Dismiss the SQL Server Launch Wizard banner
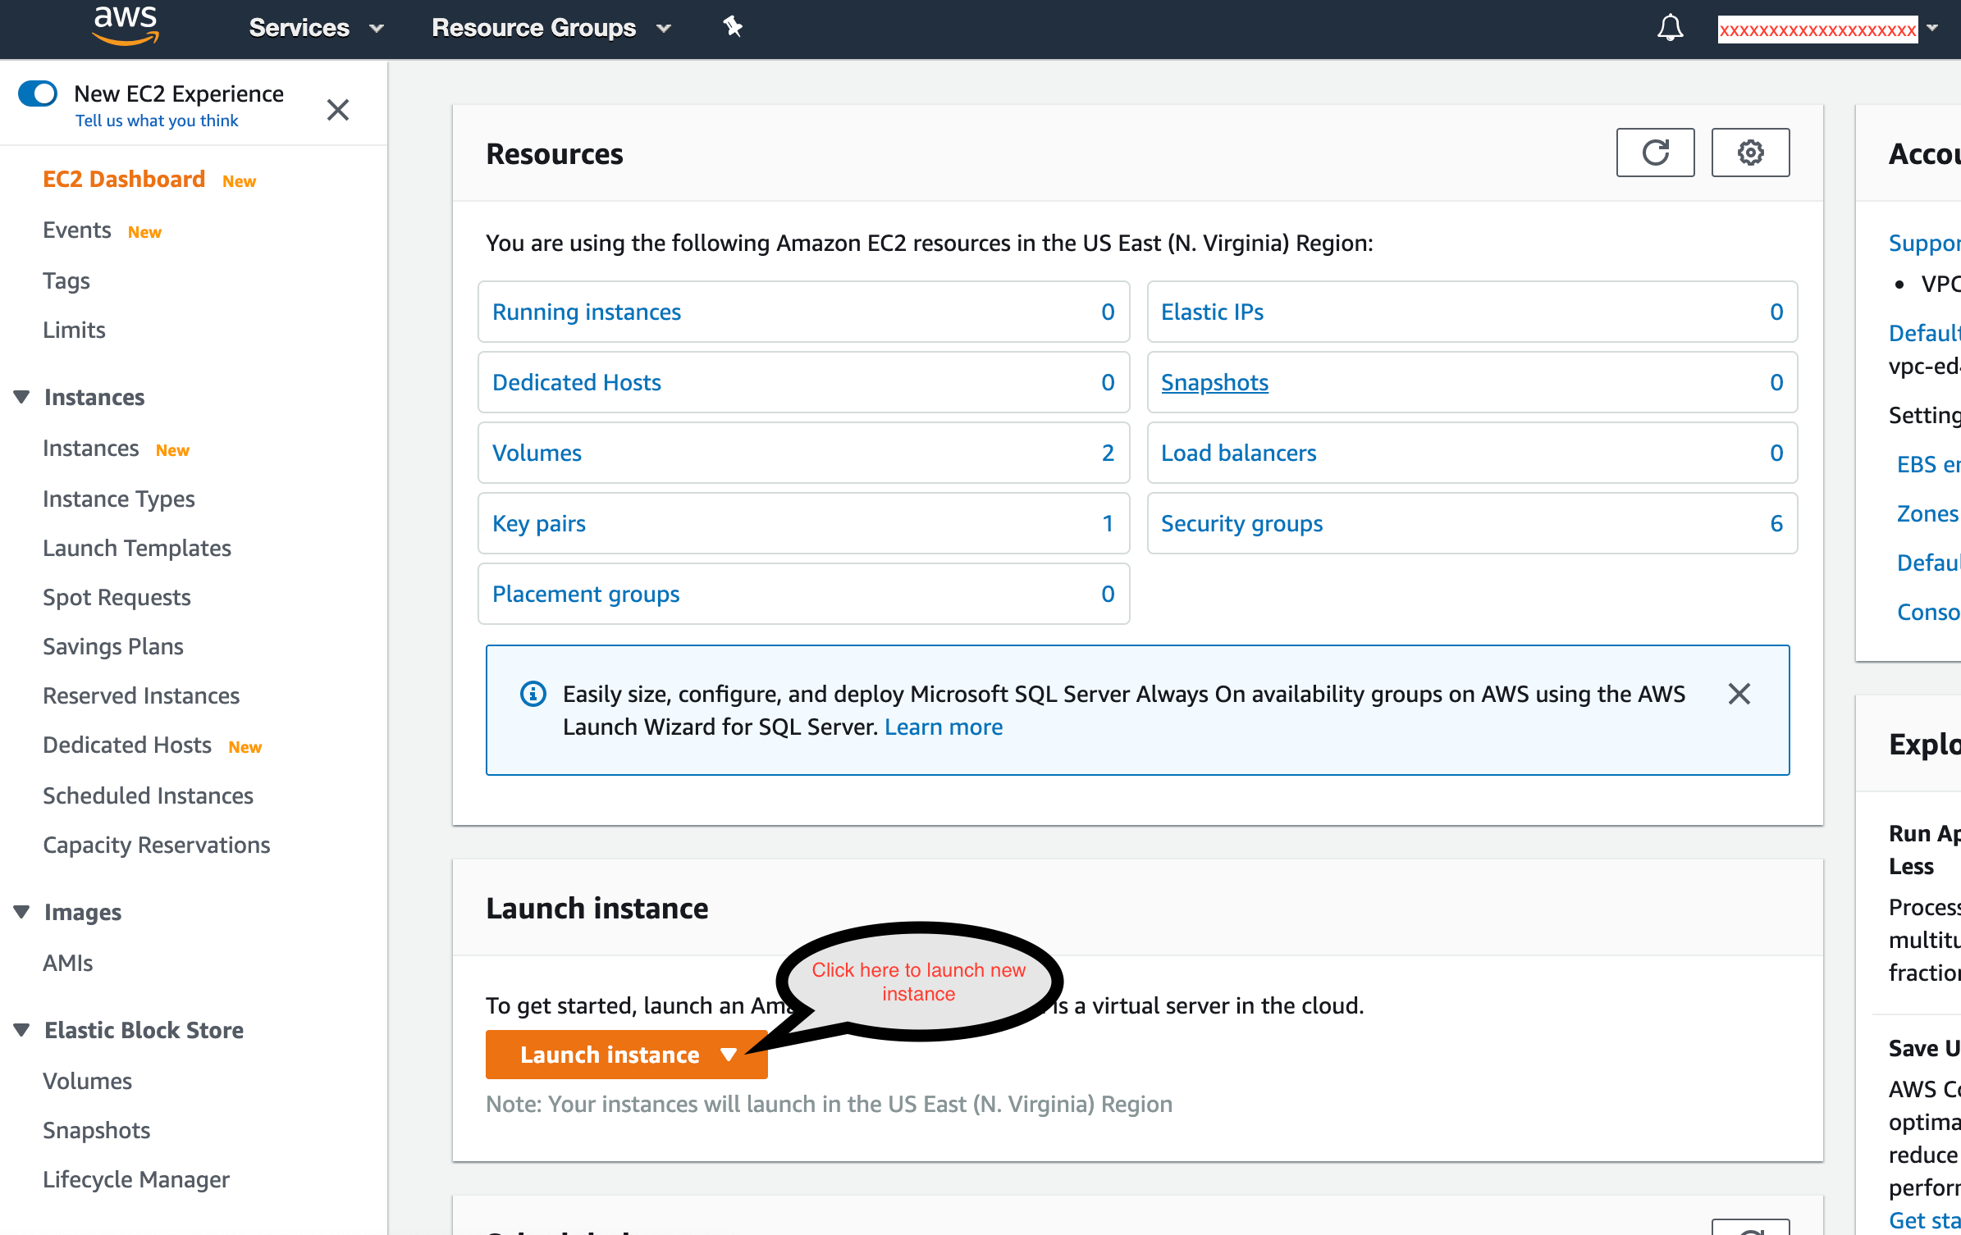Screen dimensions: 1961x1235 pyautogui.click(x=1739, y=694)
